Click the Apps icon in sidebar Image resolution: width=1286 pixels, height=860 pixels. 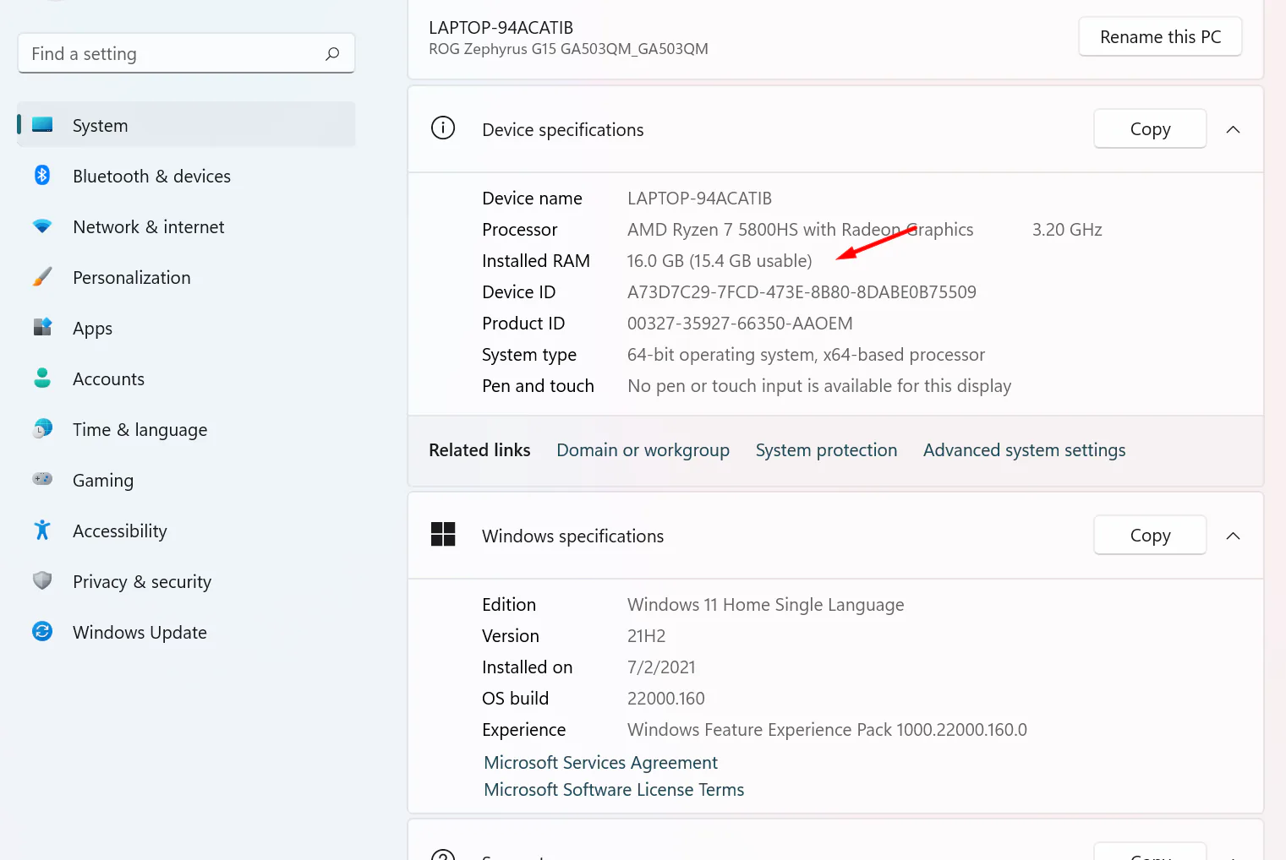pyautogui.click(x=42, y=327)
